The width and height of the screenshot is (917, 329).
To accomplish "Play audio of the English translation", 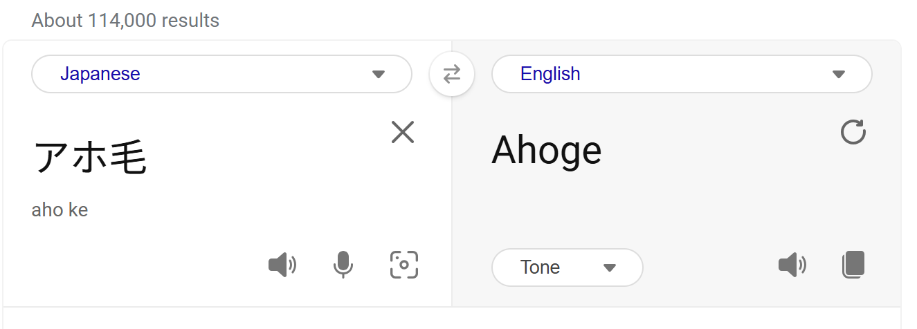I will (x=792, y=265).
